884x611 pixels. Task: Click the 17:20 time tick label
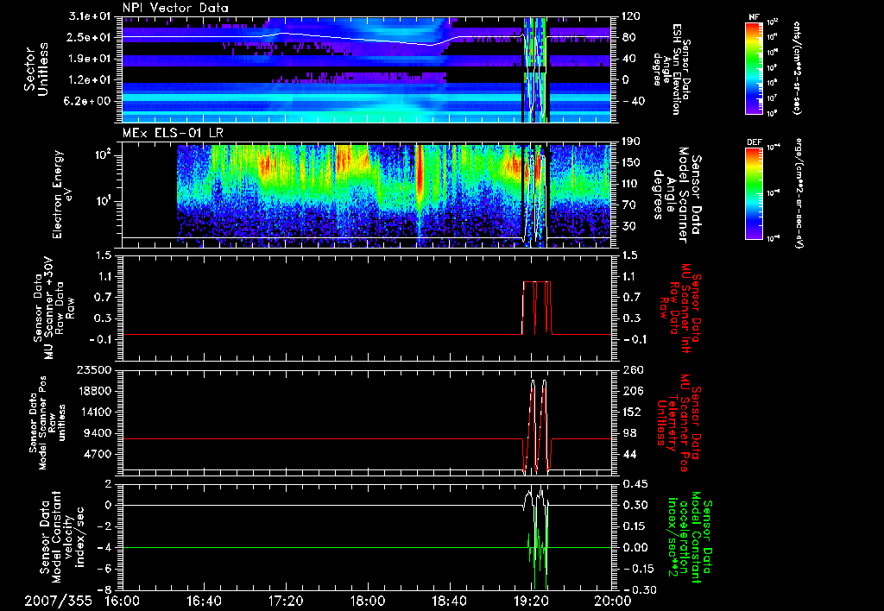[x=286, y=601]
